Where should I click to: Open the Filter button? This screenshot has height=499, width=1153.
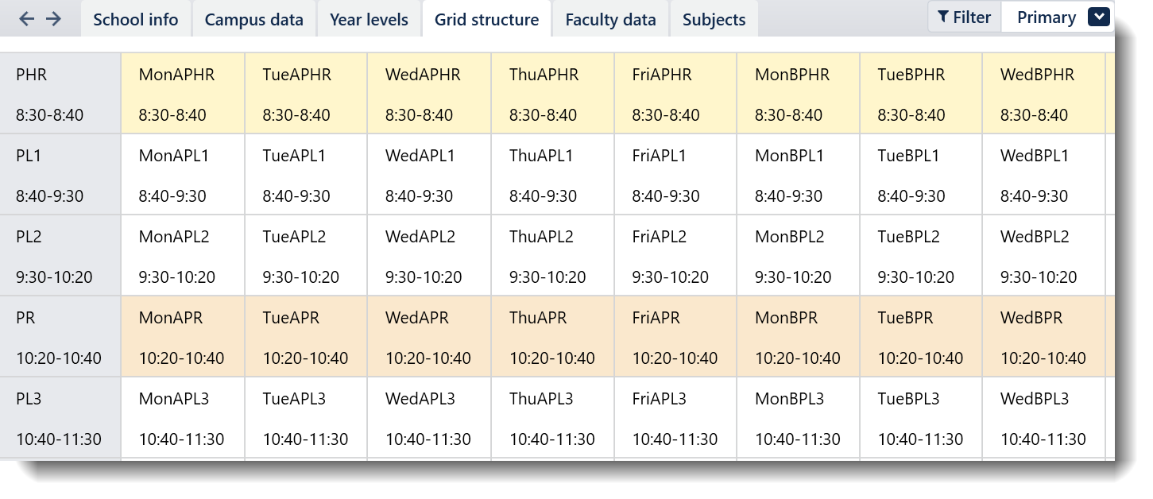(x=964, y=17)
